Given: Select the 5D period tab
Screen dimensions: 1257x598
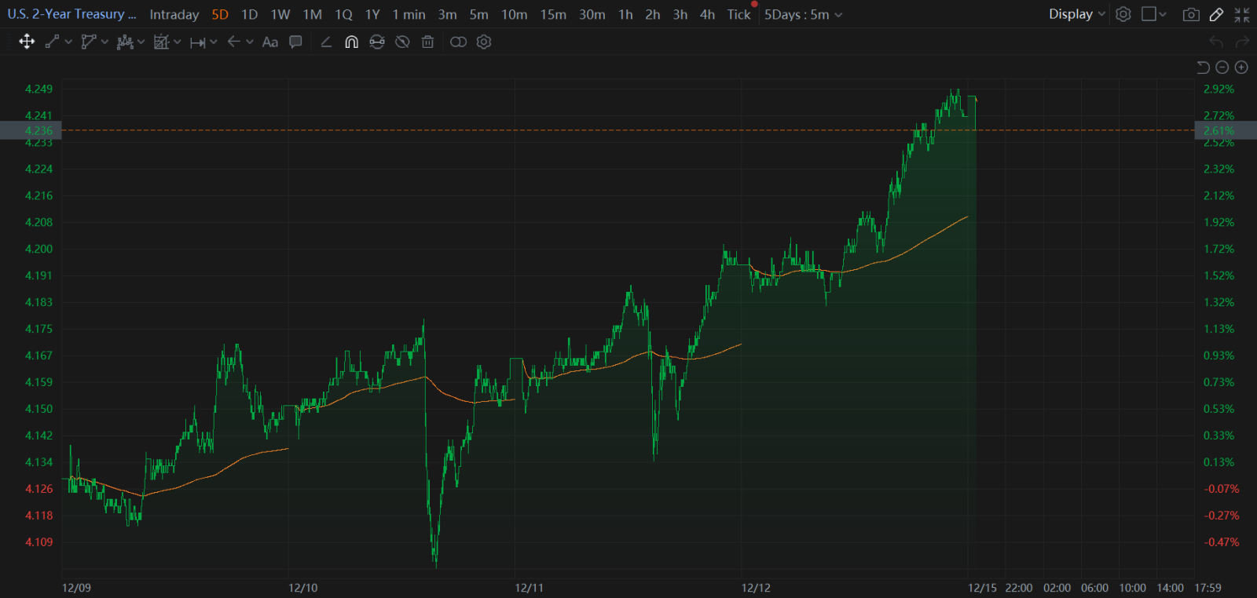Looking at the screenshot, I should [220, 14].
